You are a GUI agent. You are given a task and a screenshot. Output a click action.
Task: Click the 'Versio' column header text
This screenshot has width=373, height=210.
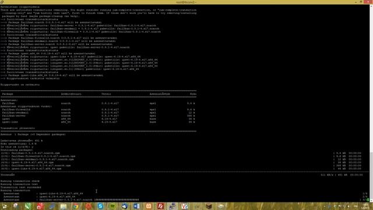pos(106,94)
